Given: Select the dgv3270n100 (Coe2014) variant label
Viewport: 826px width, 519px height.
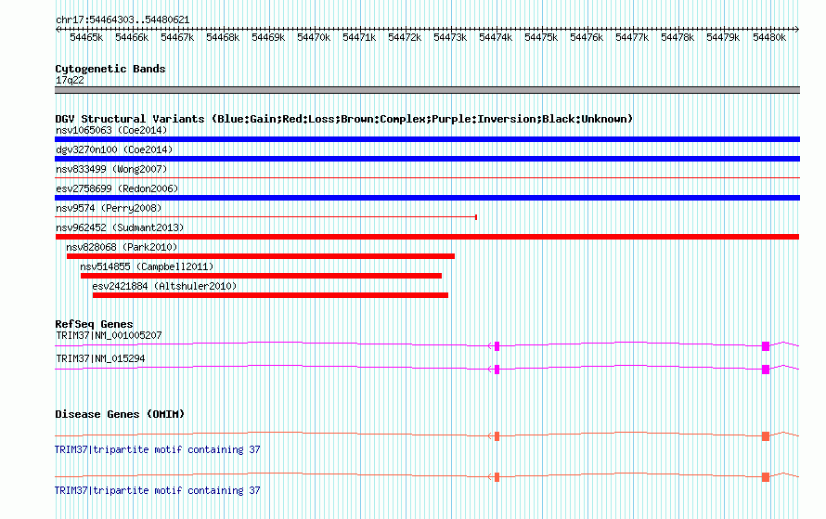Looking at the screenshot, I should [x=114, y=149].
